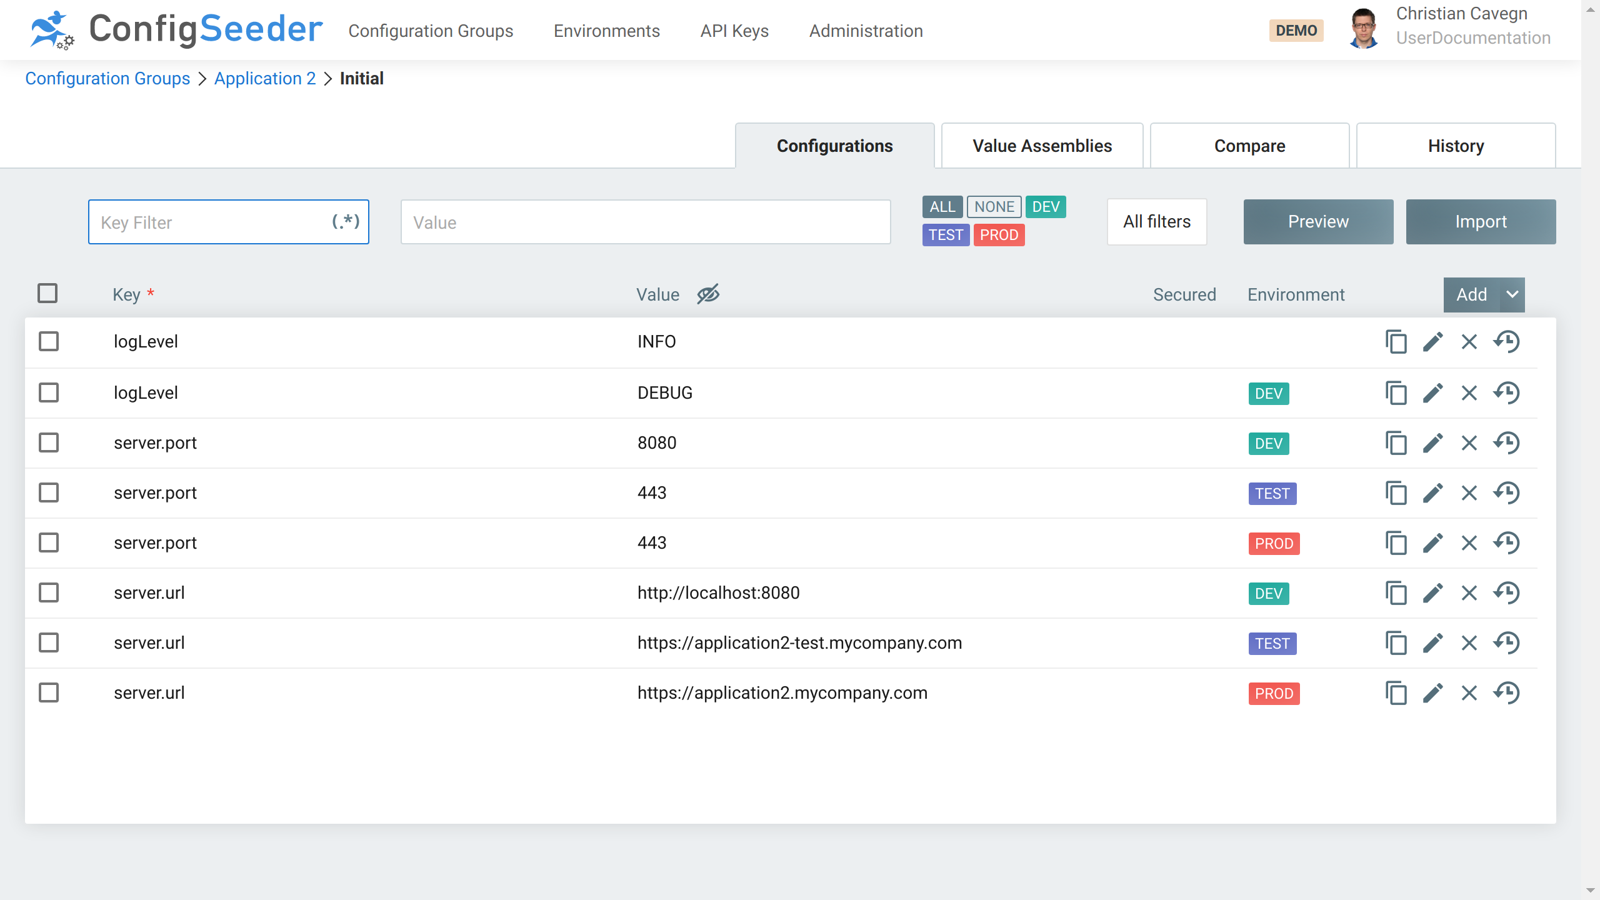The width and height of the screenshot is (1600, 900).
Task: Delete the server.url TEST entry
Action: click(x=1469, y=643)
